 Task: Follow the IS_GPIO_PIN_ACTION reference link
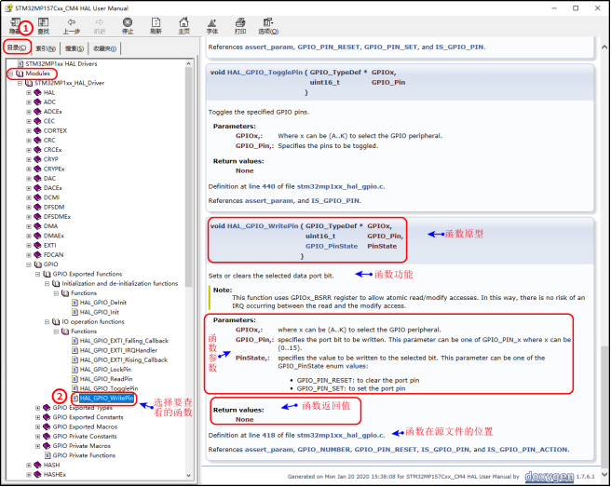pos(527,449)
